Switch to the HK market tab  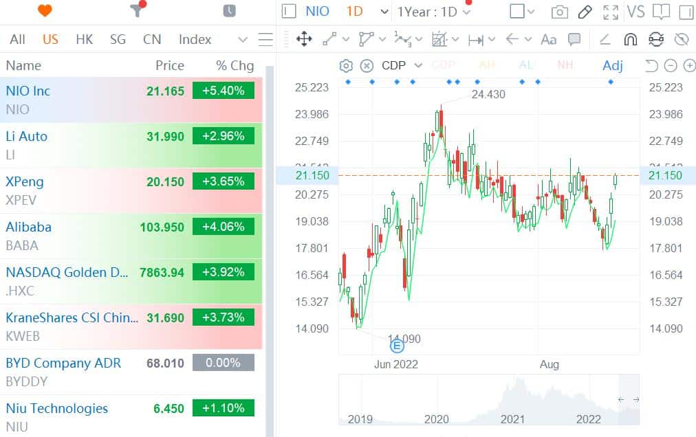(x=84, y=40)
